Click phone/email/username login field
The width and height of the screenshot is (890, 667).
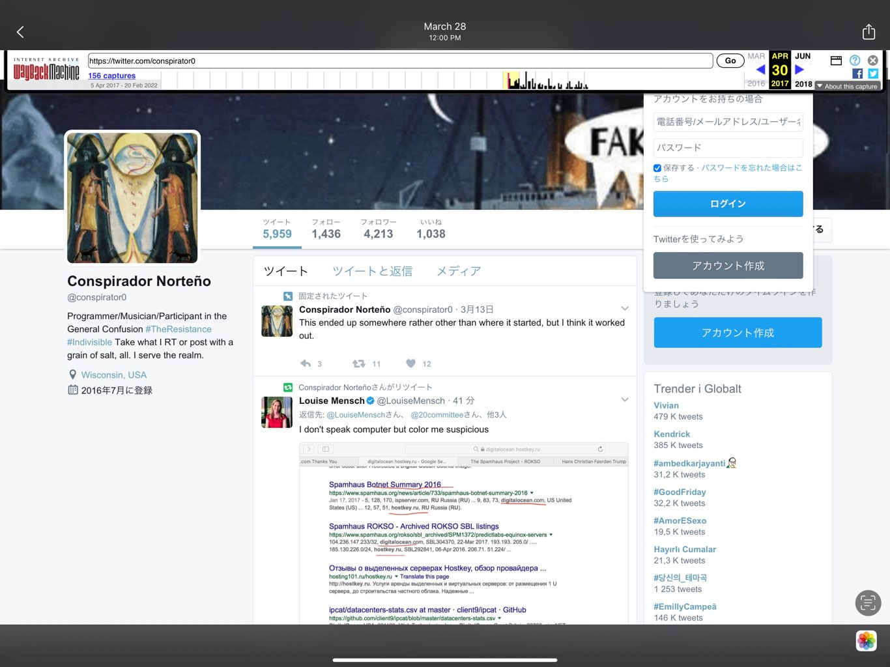click(728, 122)
